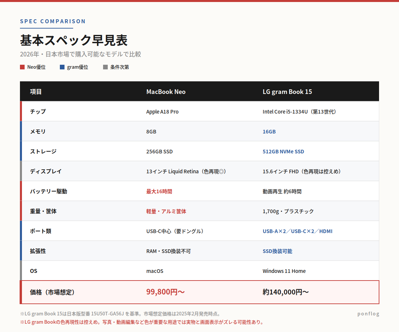Click the blue gram優位 legend swatch
Viewport: 399px width, 332px height.
62,67
